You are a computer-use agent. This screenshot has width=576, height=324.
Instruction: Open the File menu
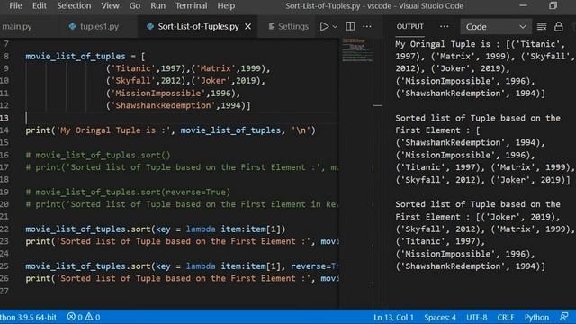[15, 6]
